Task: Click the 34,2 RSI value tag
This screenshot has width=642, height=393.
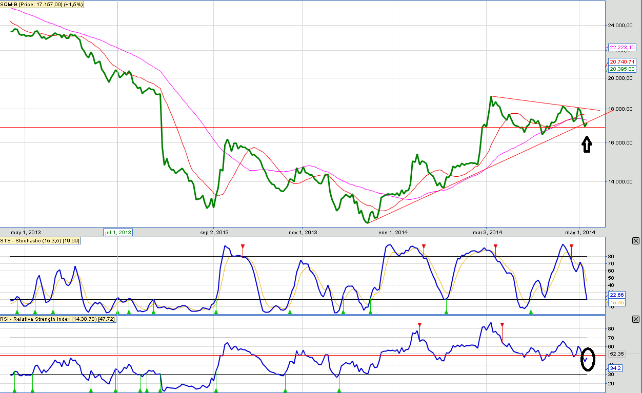Action: click(615, 368)
